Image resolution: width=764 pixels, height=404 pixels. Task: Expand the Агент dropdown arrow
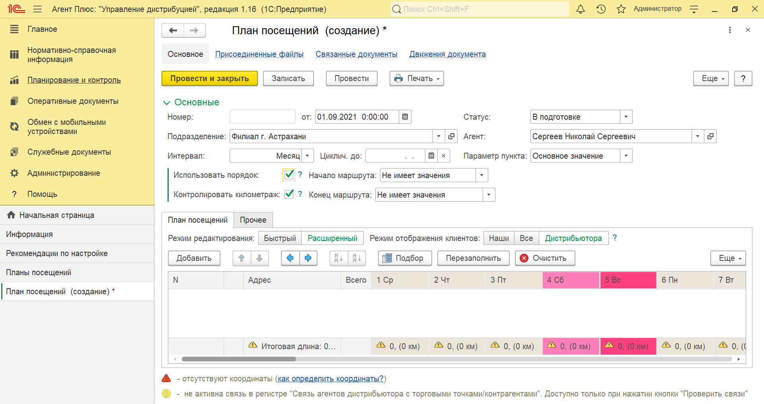pyautogui.click(x=698, y=136)
